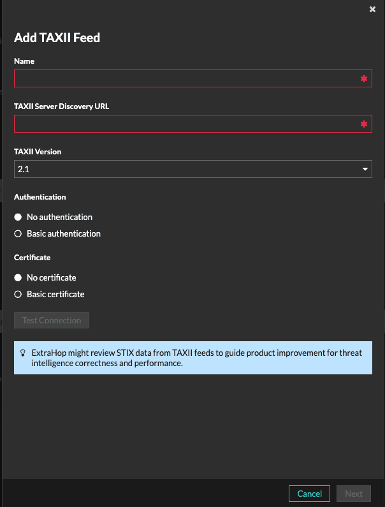The height and width of the screenshot is (507, 385).
Task: Click the red asterisk in Name field
Action: 364,79
